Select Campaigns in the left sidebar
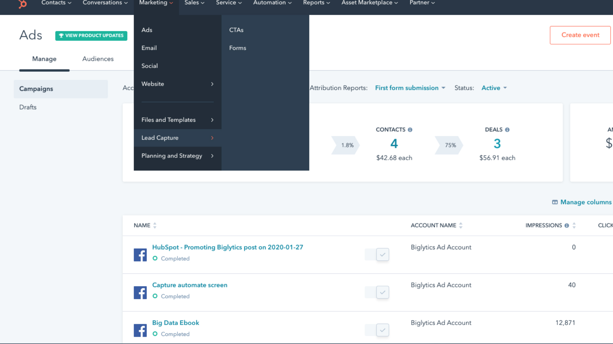This screenshot has width=613, height=344. [x=61, y=89]
